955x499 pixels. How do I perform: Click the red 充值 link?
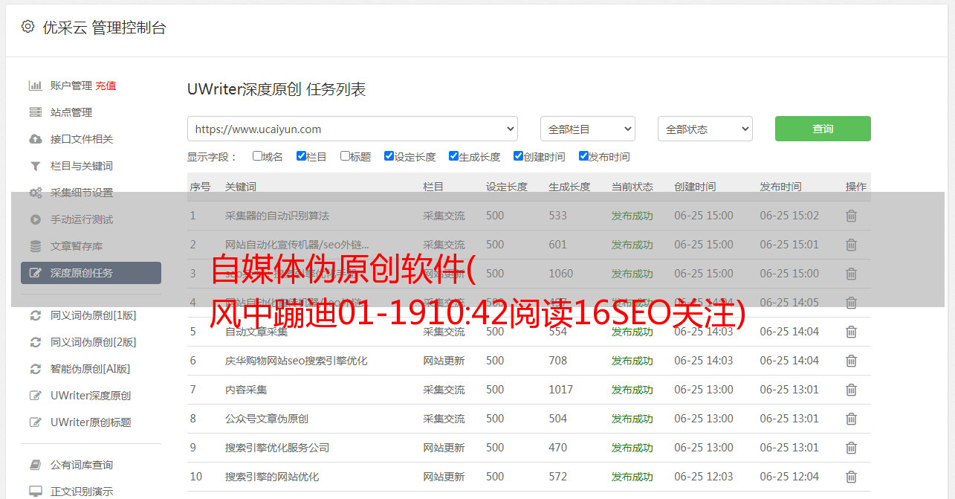coord(106,86)
